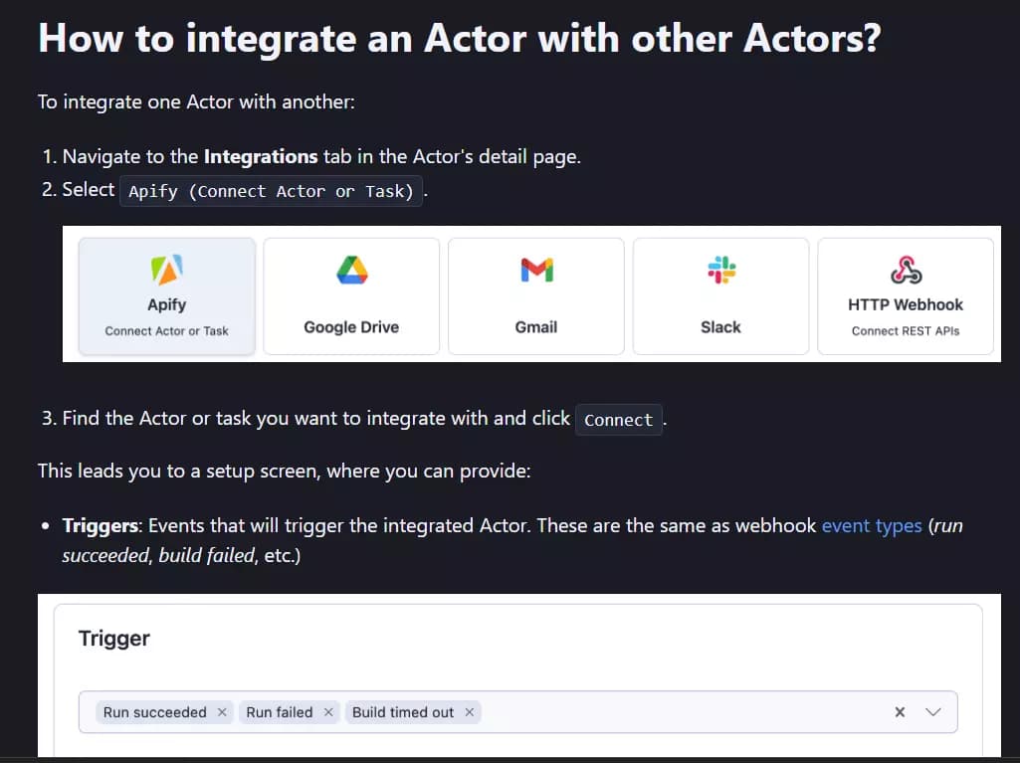Remove the Build timed out trigger tag

click(x=469, y=711)
